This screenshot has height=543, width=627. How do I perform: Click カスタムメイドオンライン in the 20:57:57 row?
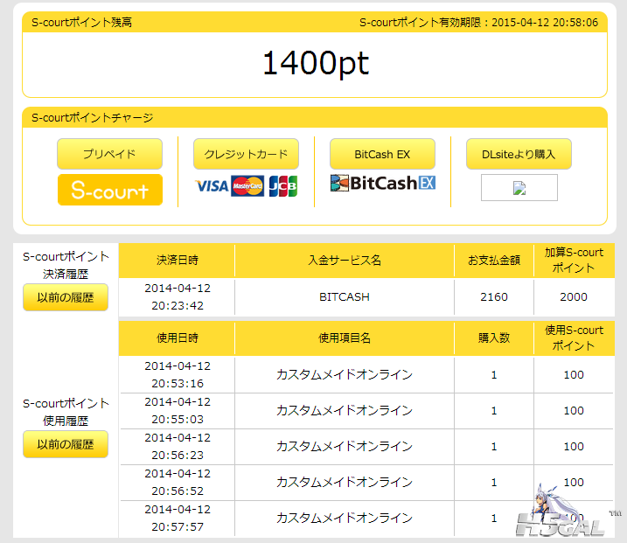coord(345,519)
